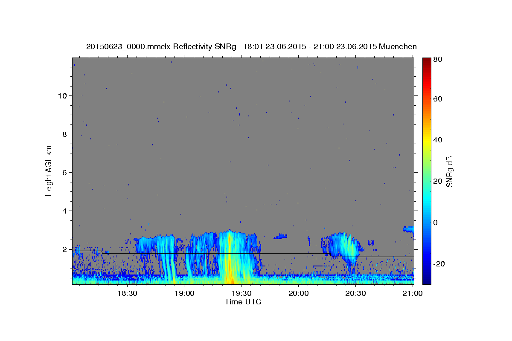The height and width of the screenshot is (341, 512).
Task: Click the height tick label 8
Action: click(x=65, y=134)
